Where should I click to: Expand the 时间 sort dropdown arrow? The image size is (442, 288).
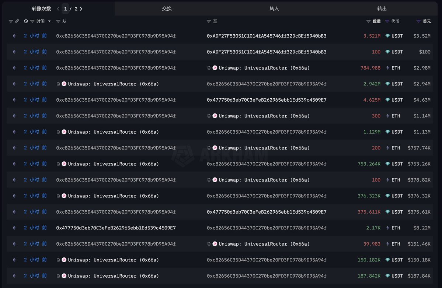click(49, 21)
